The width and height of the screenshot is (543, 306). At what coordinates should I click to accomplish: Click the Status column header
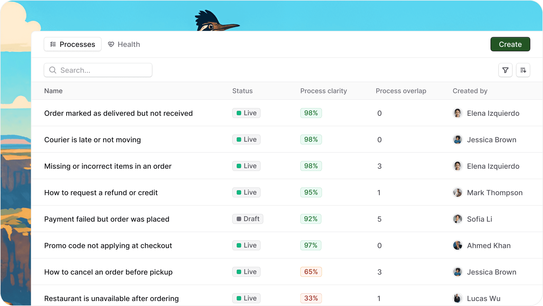[x=242, y=91]
